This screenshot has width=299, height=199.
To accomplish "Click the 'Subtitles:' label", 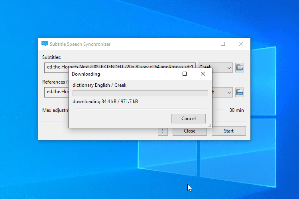I will coord(52,57).
